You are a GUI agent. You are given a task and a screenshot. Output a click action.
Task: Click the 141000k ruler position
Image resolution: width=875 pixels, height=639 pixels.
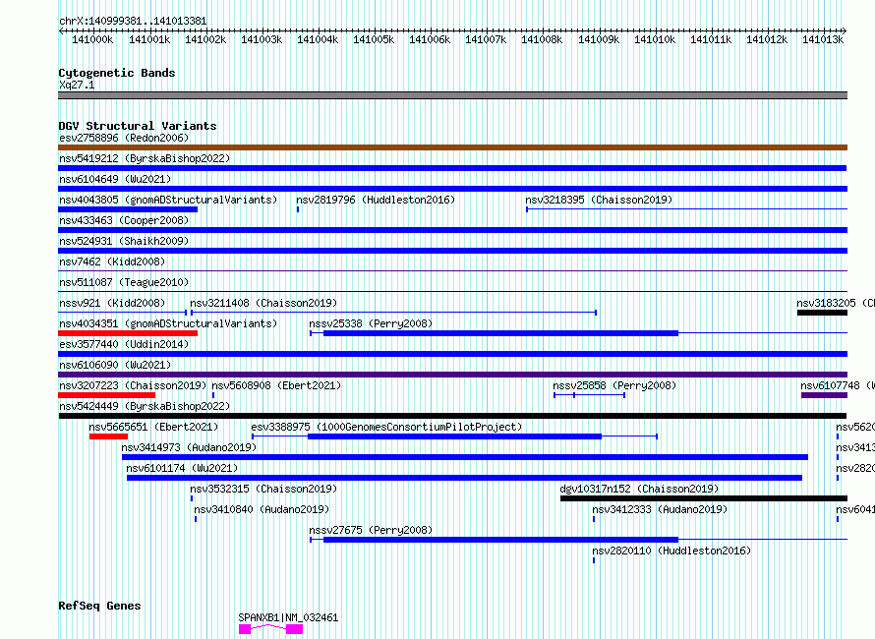tap(92, 39)
